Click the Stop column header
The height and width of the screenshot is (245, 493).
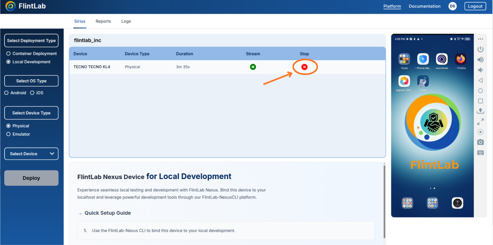coord(304,54)
